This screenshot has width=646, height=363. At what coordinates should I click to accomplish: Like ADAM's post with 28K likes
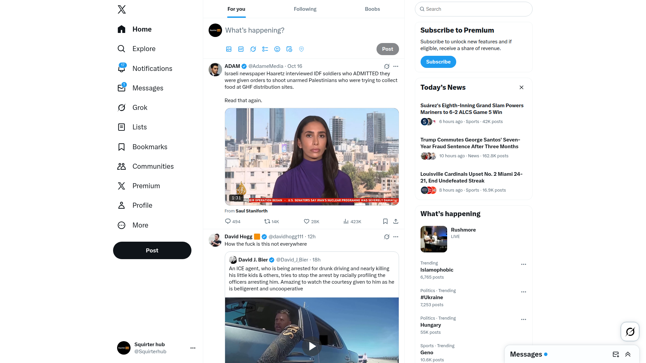(x=311, y=221)
